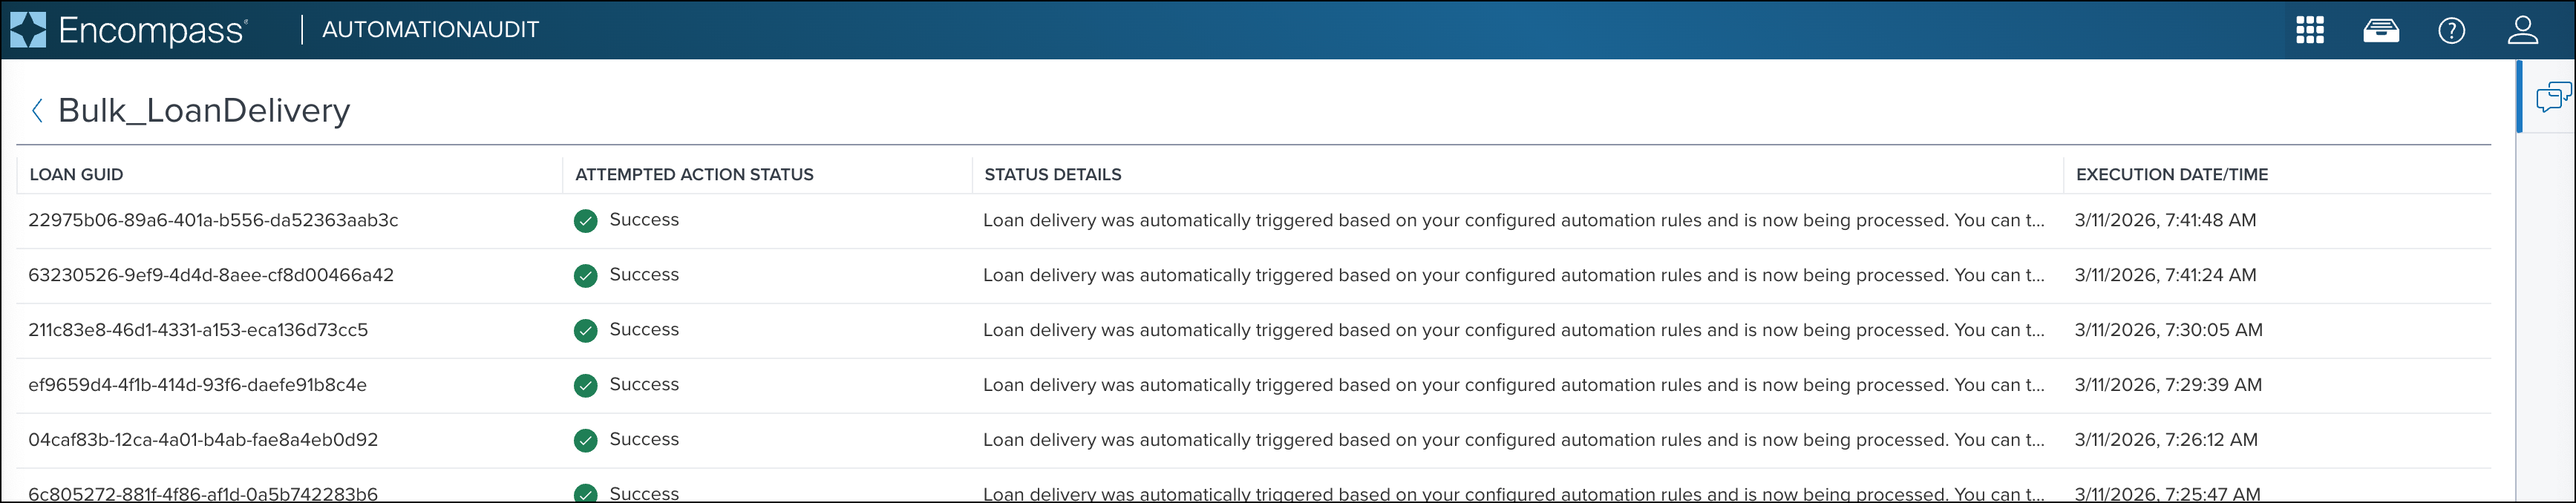
Task: Sort by the Loan GUID column header
Action: tap(76, 175)
